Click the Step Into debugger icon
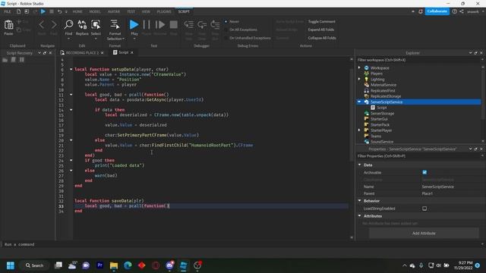Image resolution: width=486 pixels, height=273 pixels. (189, 25)
